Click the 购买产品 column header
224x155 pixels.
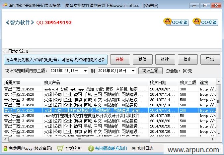95,82
